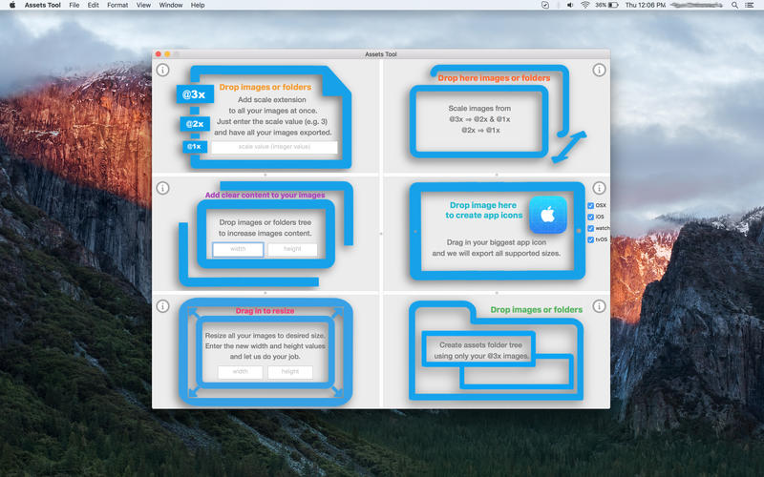
Task: Open info for the 'Drop here images or folders' panel
Action: click(599, 70)
